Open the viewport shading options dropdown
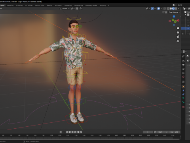This screenshot has width=190, height=143. coord(179,9)
